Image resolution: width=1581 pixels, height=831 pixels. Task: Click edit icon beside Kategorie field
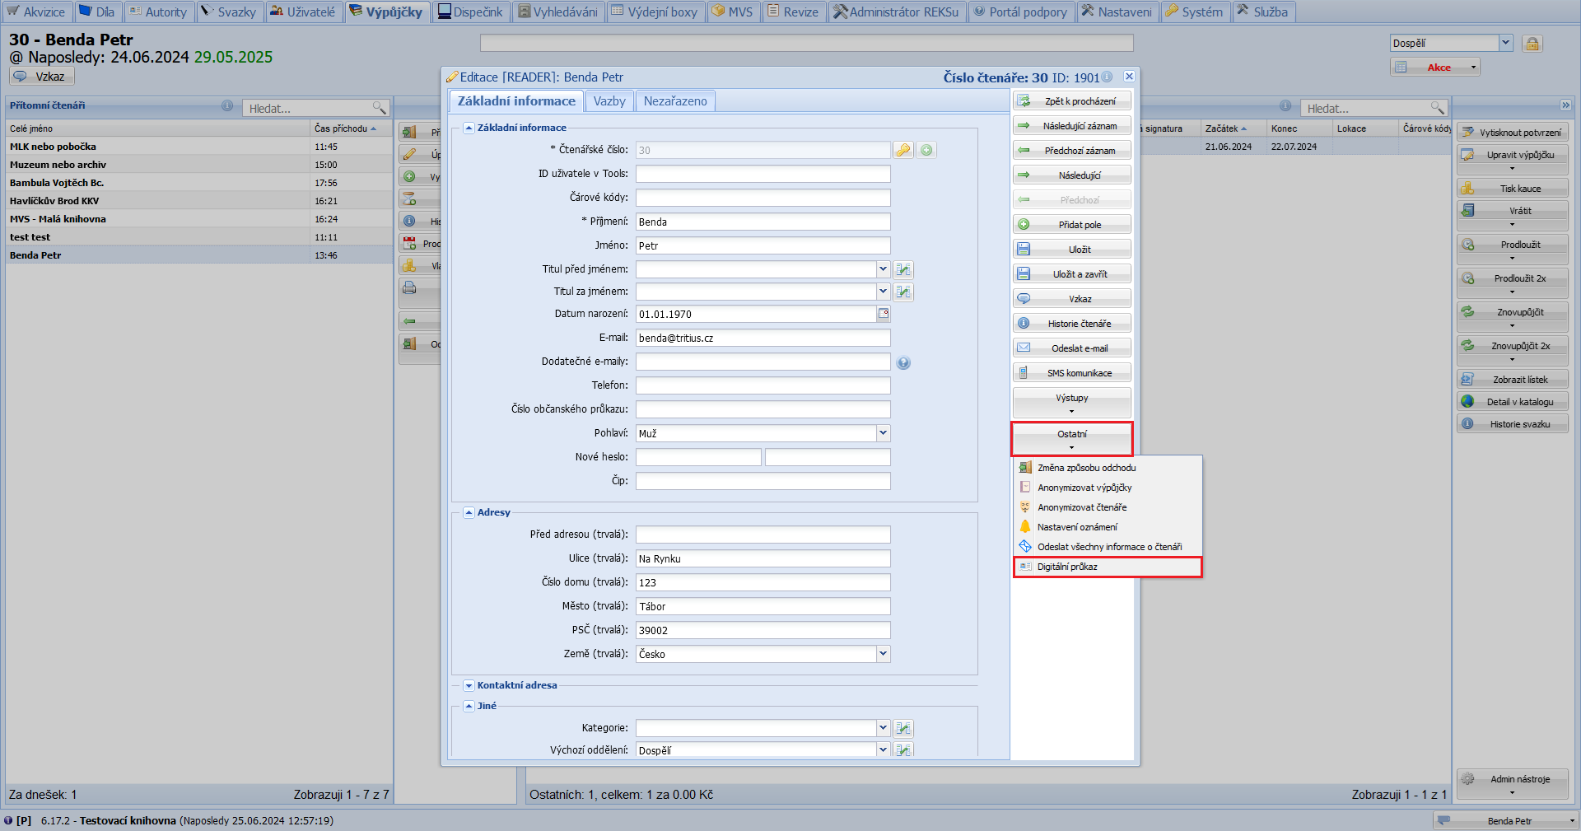(903, 728)
